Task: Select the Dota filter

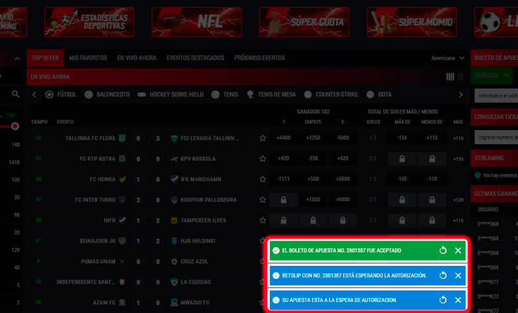Action: pos(379,94)
